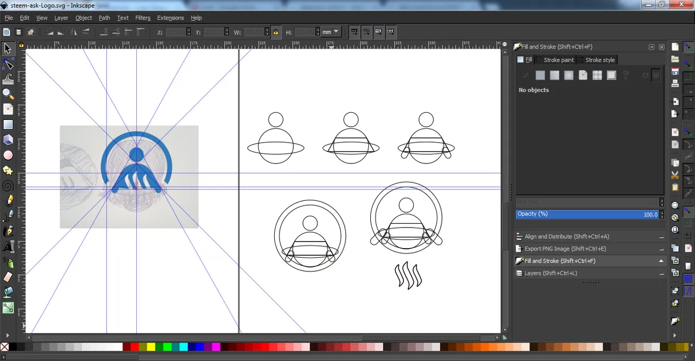Select the Node edit tool
Viewport: 695px width, 361px height.
[x=8, y=64]
